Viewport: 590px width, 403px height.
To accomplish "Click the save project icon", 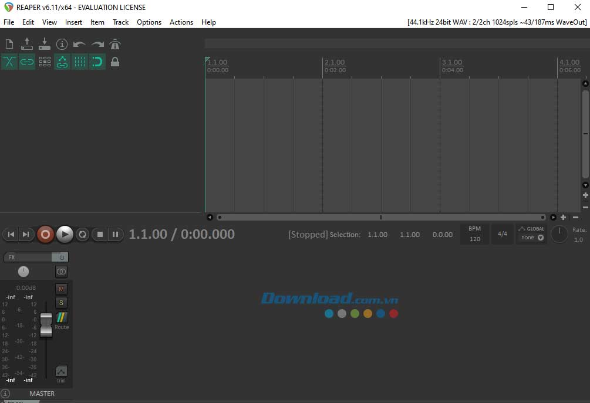I will 45,44.
